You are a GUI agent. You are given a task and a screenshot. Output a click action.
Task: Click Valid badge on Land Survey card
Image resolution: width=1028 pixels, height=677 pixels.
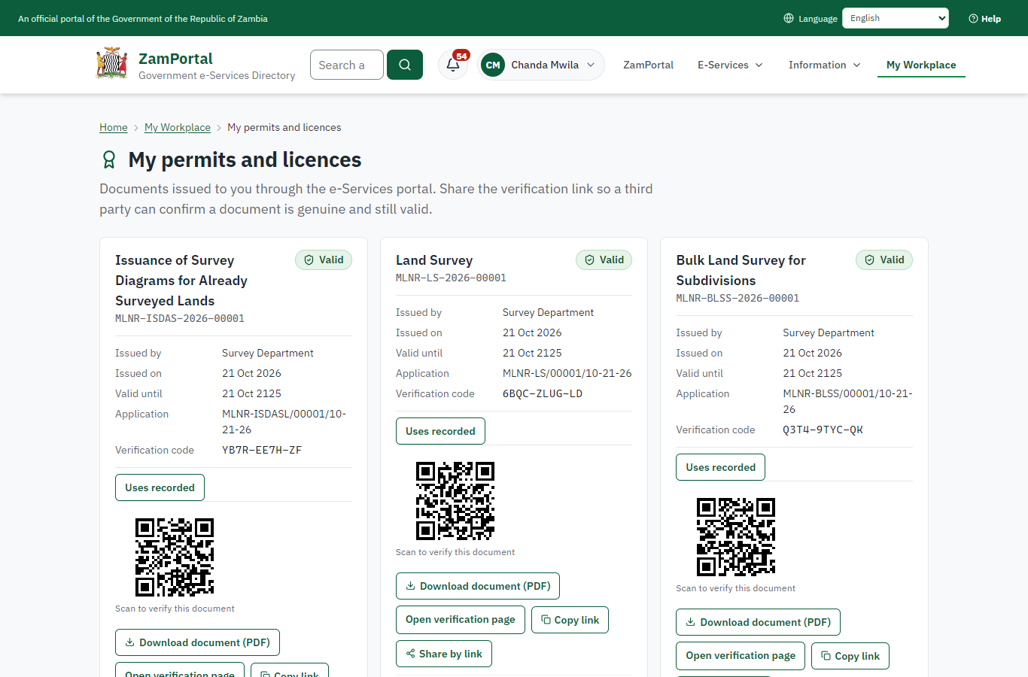(604, 260)
